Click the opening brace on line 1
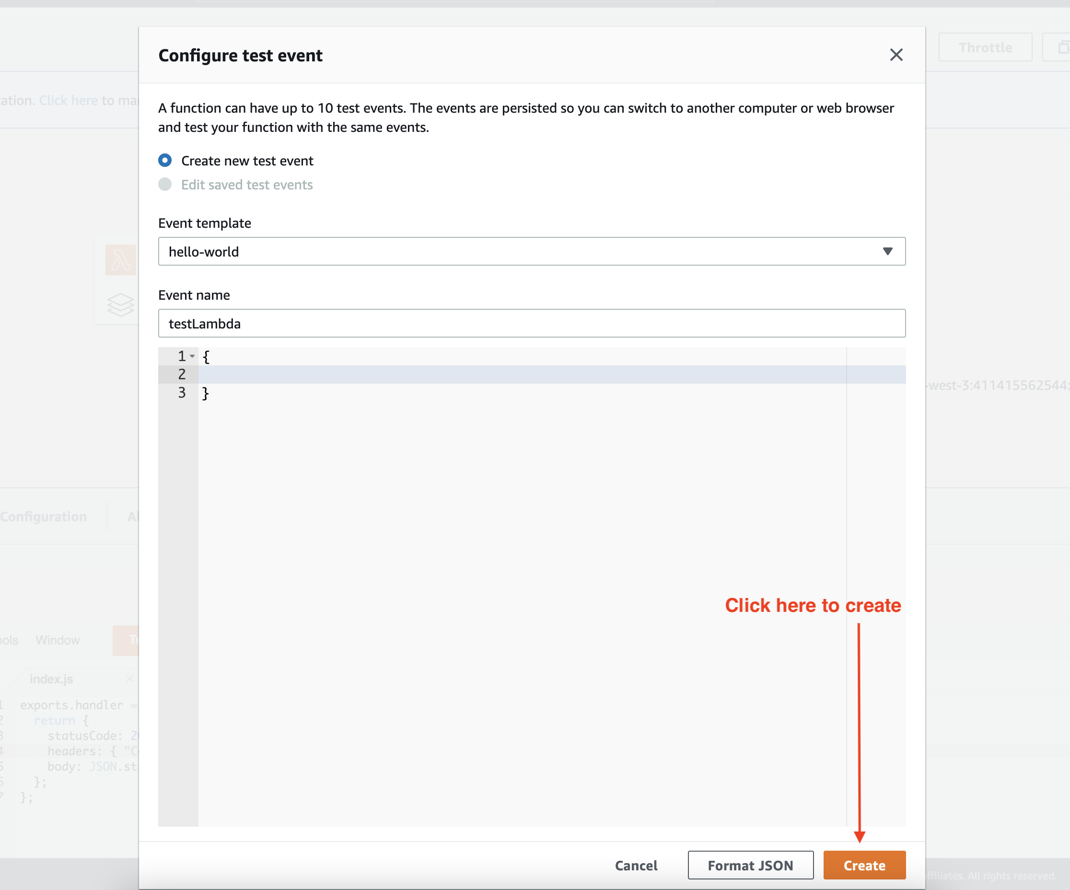The height and width of the screenshot is (890, 1070). coord(206,356)
